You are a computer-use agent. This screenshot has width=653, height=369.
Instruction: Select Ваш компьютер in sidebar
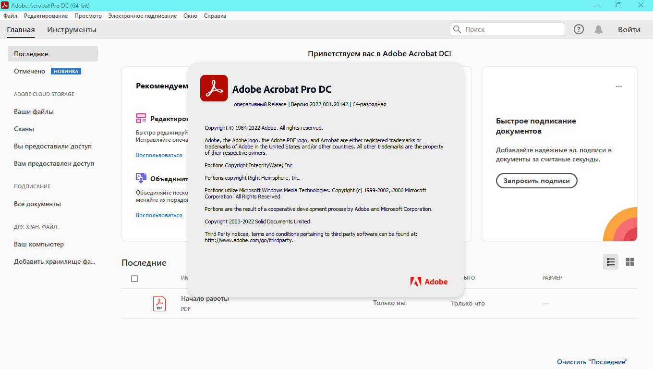click(x=39, y=244)
